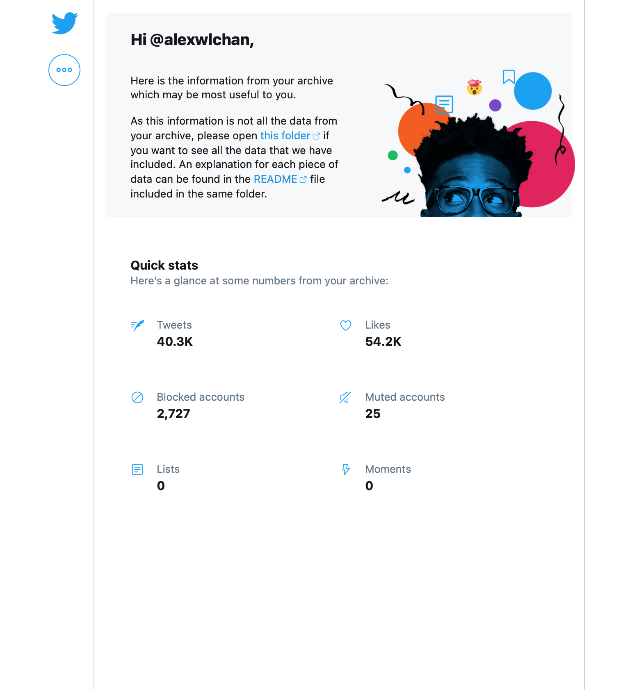Click the bookmark icon in the illustration
621x690 pixels.
[509, 77]
